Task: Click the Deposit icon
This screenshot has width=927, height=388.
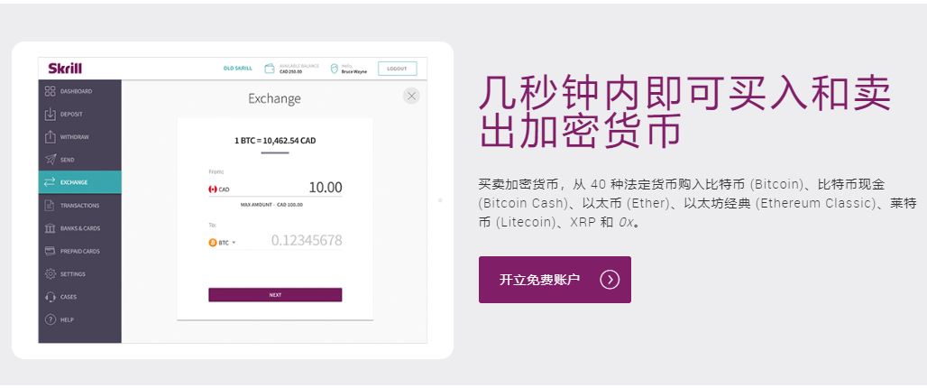Action: 50,114
